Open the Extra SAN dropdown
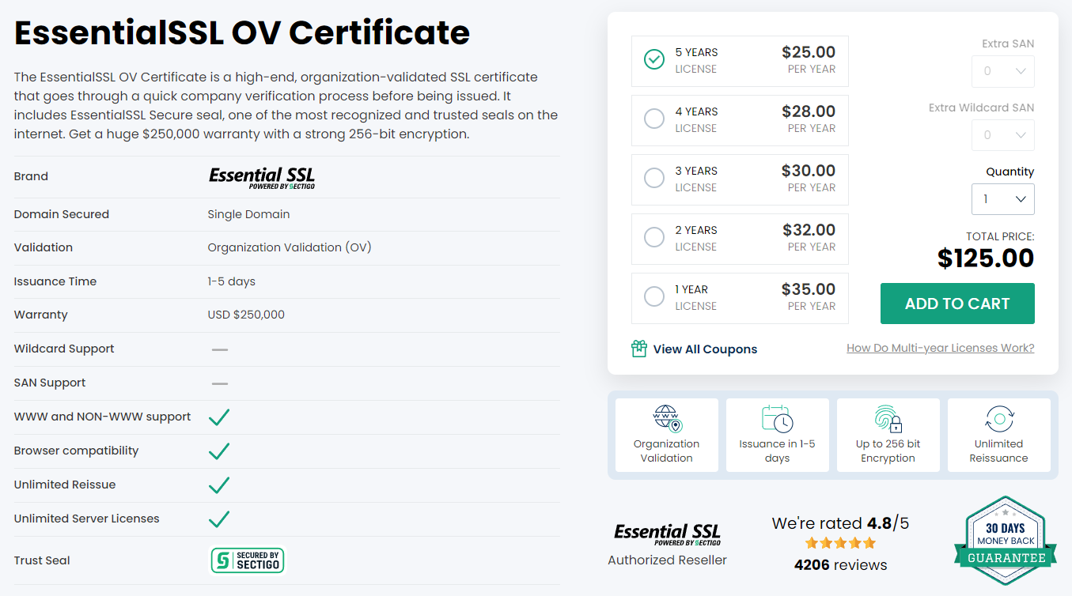This screenshot has width=1072, height=596. click(1002, 71)
